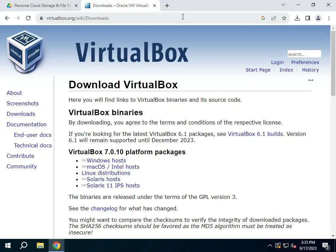
Task: Go to the Start Page link
Action: pyautogui.click(x=258, y=70)
